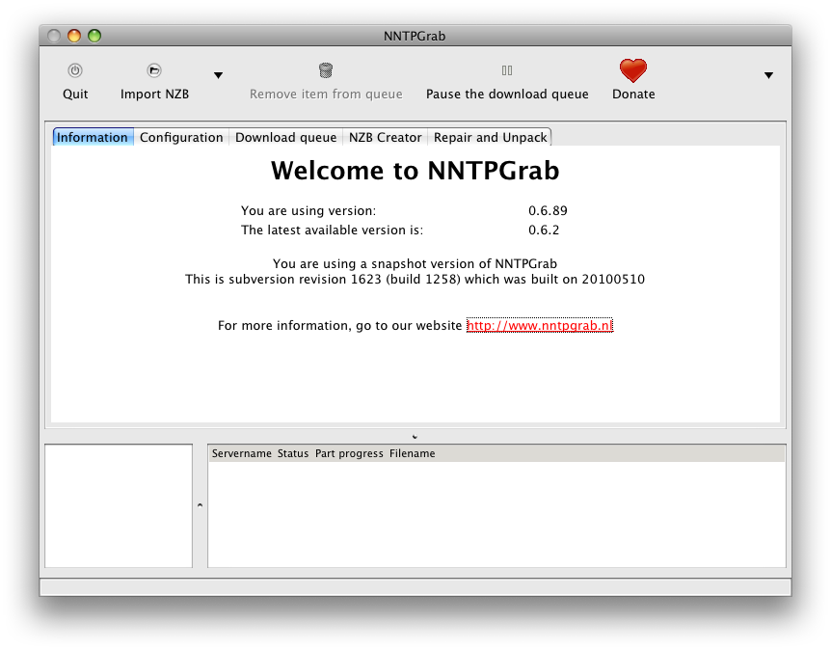Screen dimensions: 831x650
Task: Pause the download queue via toolbar icon
Action: [507, 70]
